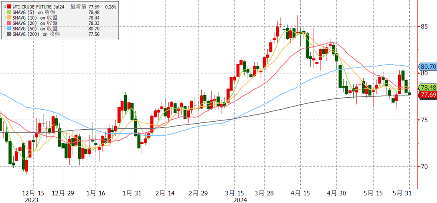Image resolution: width=437 pixels, height=203 pixels.
Task: Select the 'SMAVG (200) on 收盤' legend row
Action: pos(36,34)
